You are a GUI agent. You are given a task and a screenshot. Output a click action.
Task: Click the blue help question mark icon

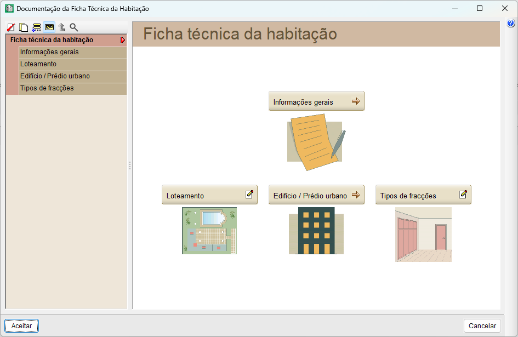511,23
